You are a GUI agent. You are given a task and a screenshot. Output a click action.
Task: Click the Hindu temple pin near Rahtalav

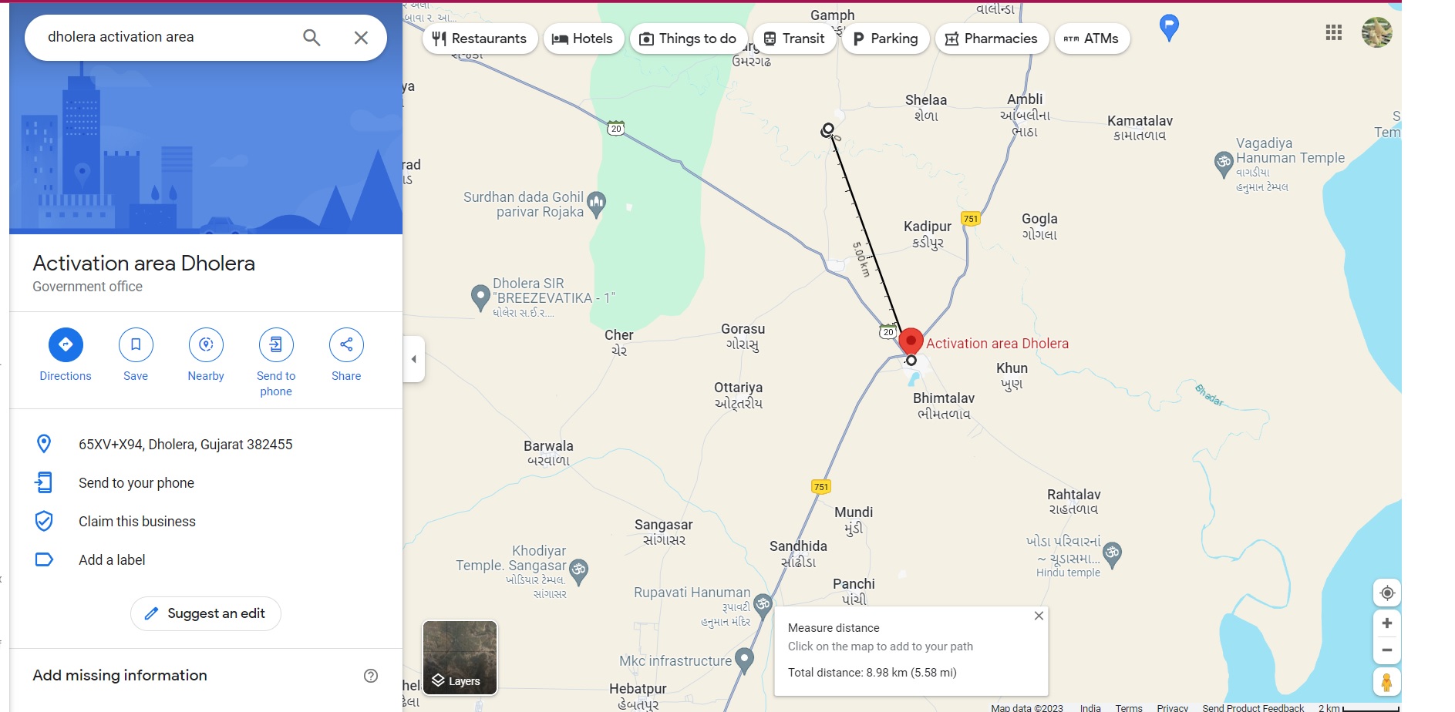point(1112,555)
